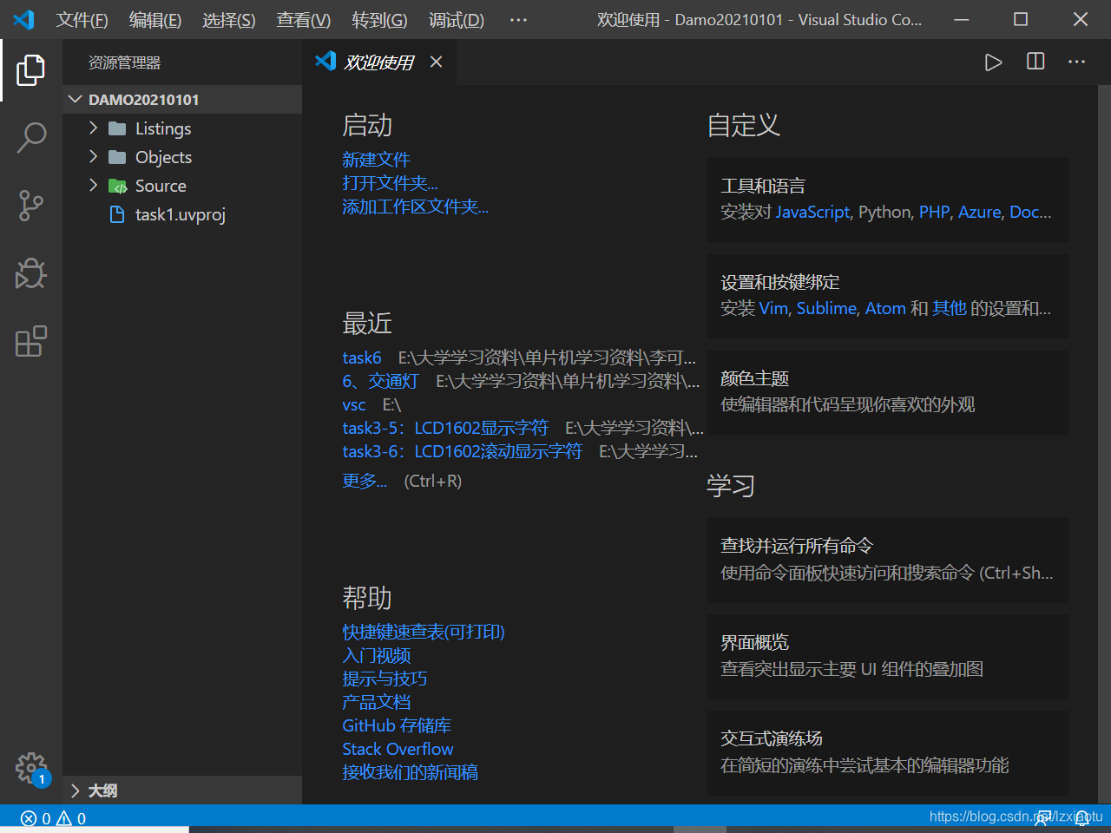Open the Extensions view icon
This screenshot has width=1111, height=833.
tap(31, 341)
